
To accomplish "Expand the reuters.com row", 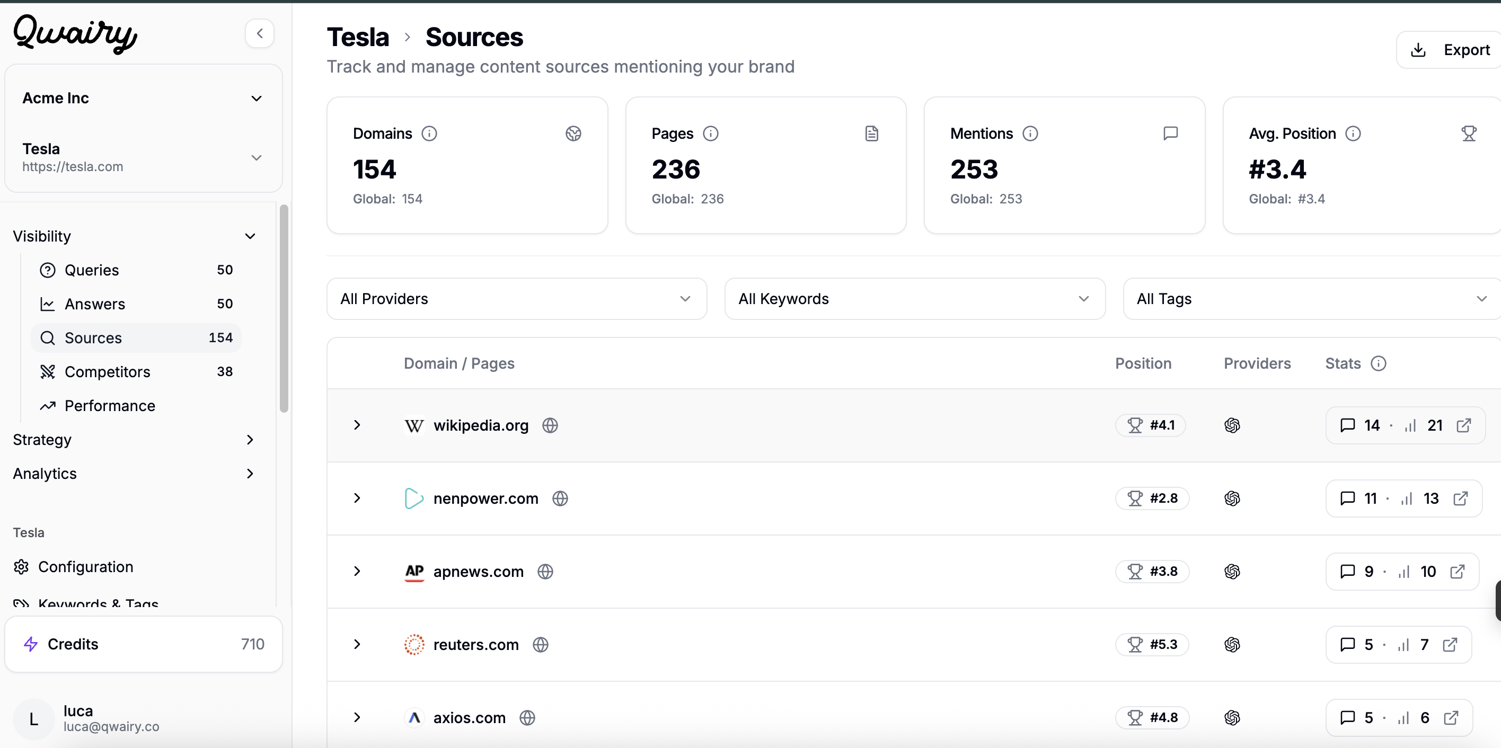I will click(357, 645).
